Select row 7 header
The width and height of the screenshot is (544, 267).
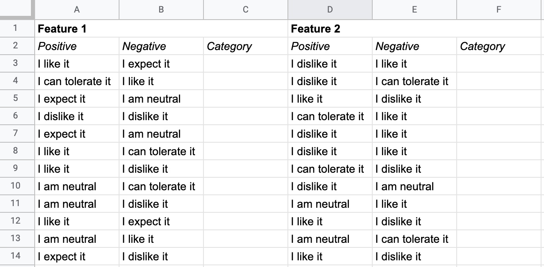coord(17,134)
